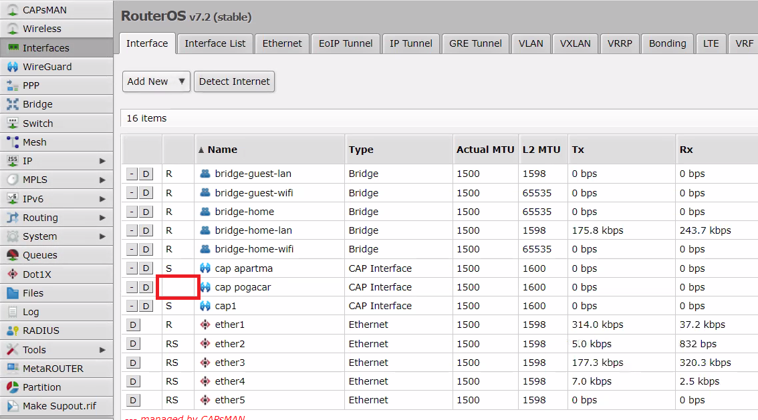Open the Mesh icon
This screenshot has height=420, width=758.
click(13, 142)
